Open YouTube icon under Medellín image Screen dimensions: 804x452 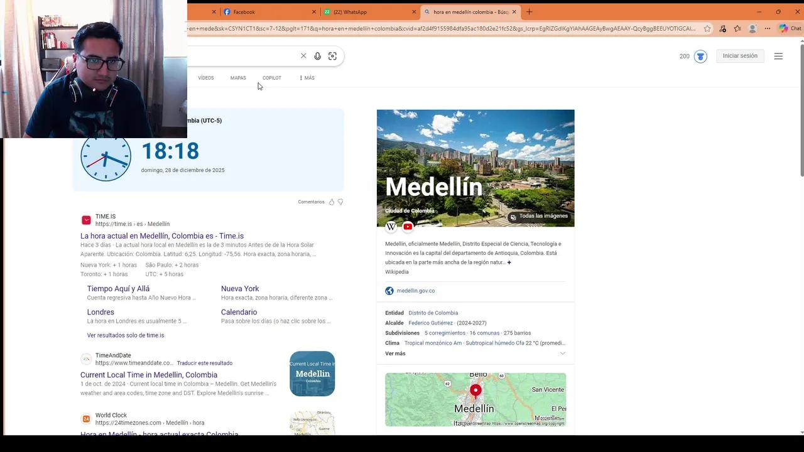tap(408, 227)
